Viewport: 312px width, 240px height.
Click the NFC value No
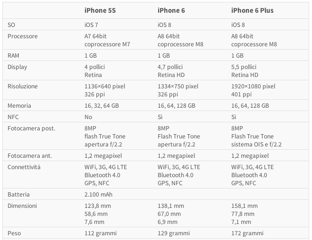pyautogui.click(x=88, y=117)
